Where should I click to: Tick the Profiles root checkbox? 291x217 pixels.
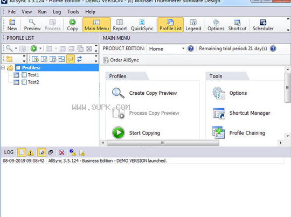[x=18, y=68]
